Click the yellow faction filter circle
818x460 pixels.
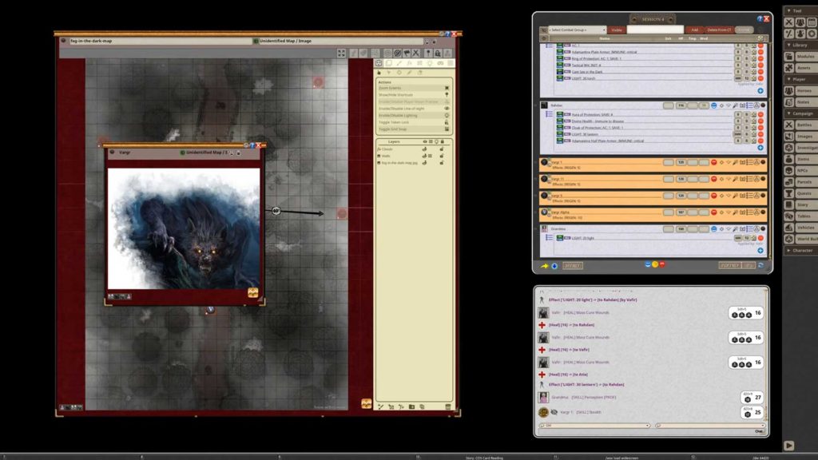pos(655,264)
